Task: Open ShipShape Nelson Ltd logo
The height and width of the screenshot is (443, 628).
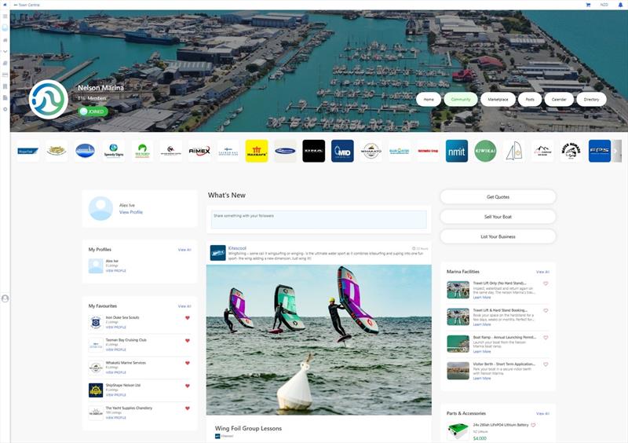Action: (96, 390)
